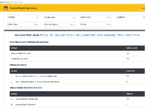Click the Prabowo row vote count 0
Viewport: 145px width, 108px height.
(127, 82)
